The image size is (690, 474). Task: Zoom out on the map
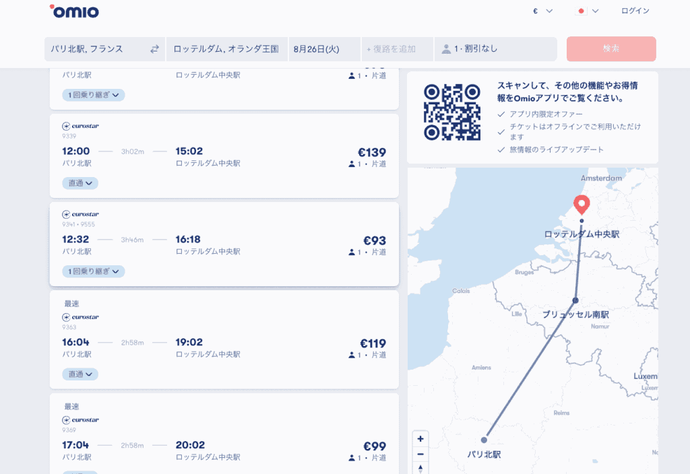[420, 454]
